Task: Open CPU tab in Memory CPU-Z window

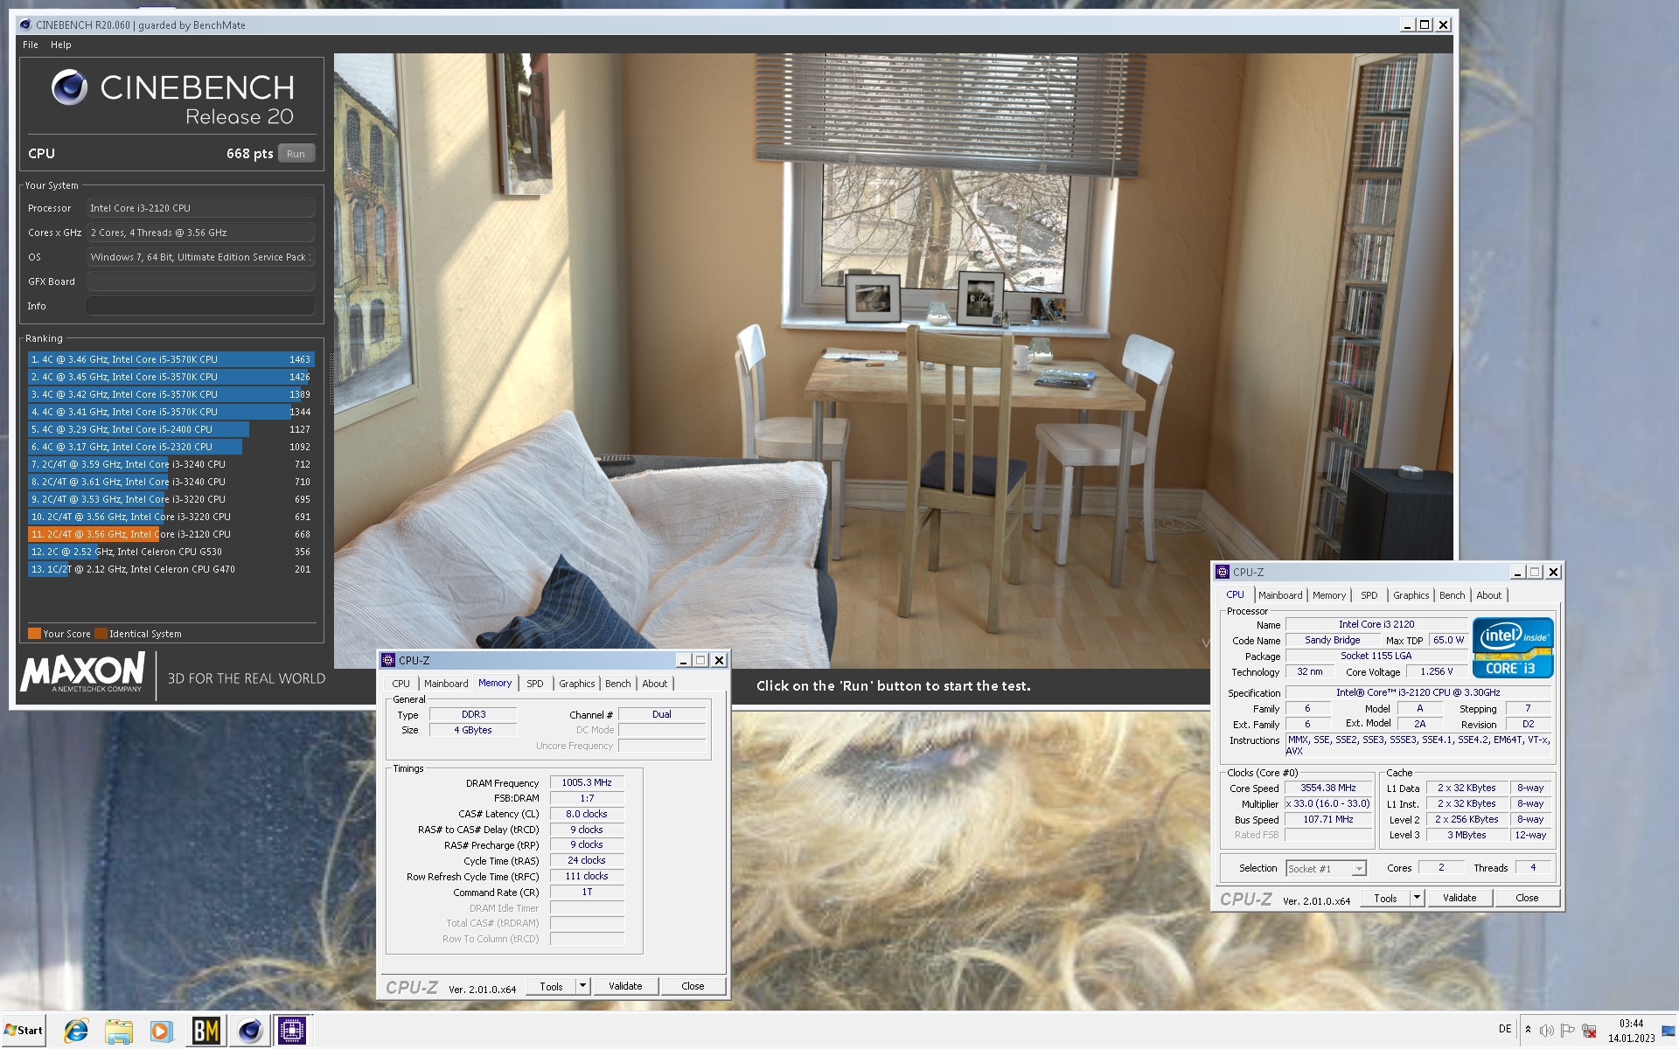Action: pos(401,684)
